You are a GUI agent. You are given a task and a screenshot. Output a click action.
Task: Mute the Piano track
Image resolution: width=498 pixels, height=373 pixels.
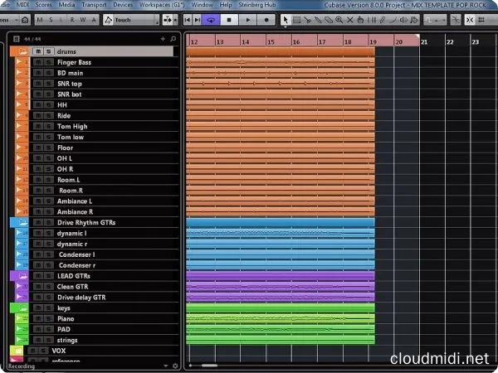pos(38,318)
